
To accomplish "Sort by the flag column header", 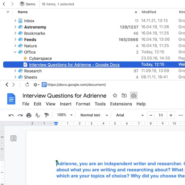I will tap(8, 12).
